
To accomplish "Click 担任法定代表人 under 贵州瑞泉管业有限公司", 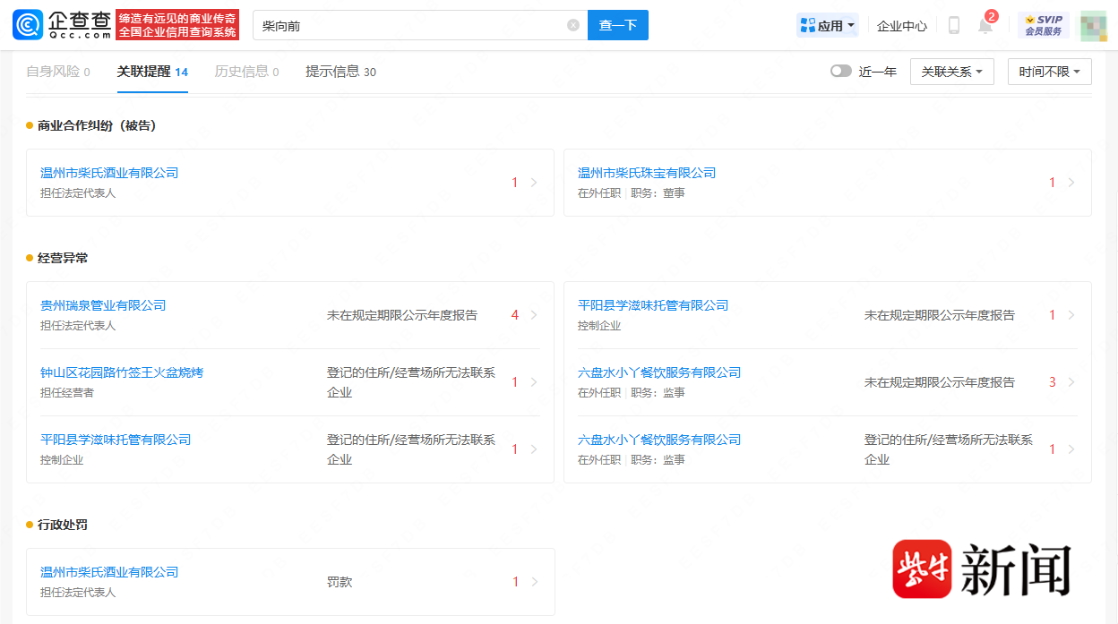I will (78, 326).
